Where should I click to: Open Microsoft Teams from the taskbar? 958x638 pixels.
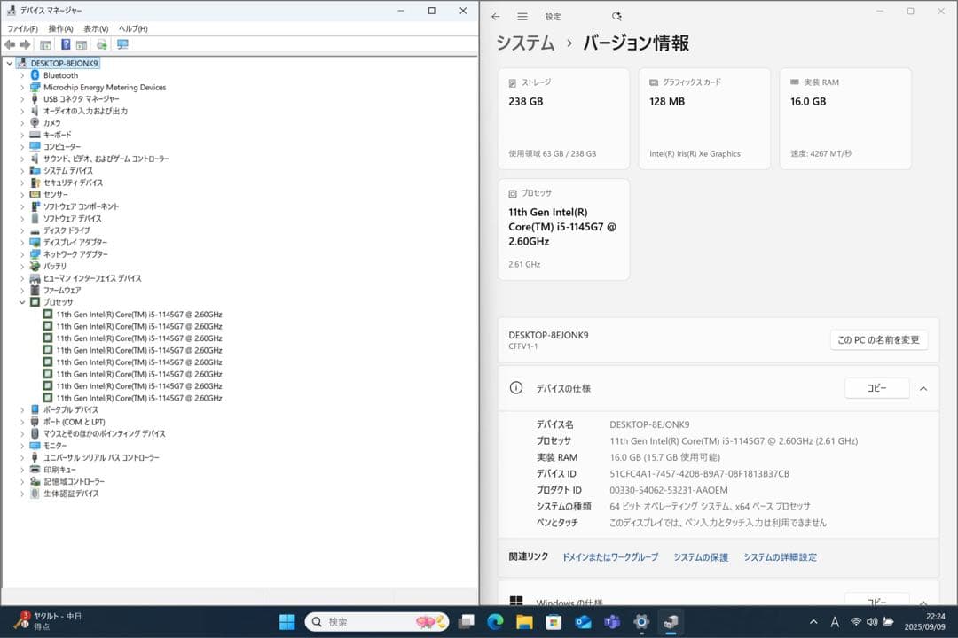pyautogui.click(x=611, y=621)
